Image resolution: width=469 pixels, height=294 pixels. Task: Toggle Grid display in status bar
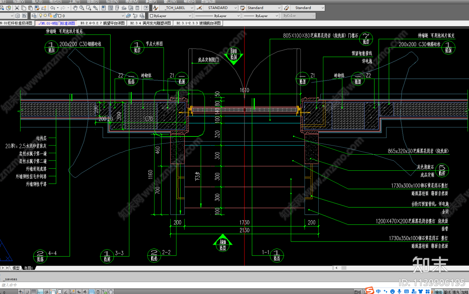(34, 292)
